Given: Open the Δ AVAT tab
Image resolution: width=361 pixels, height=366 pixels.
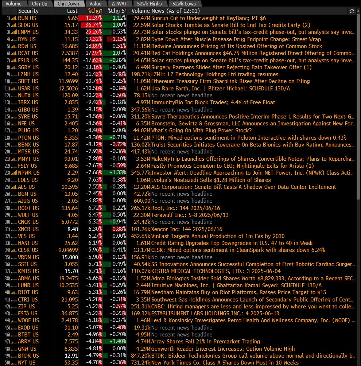Looking at the screenshot, I should pos(119,4).
